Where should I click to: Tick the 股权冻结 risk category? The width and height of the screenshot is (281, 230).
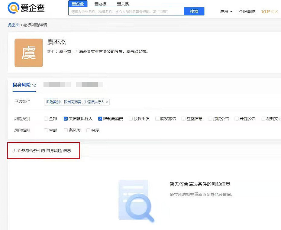point(157,119)
